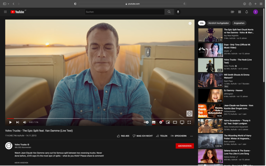
Task: Click the Safari back arrow
Action: (14, 4)
